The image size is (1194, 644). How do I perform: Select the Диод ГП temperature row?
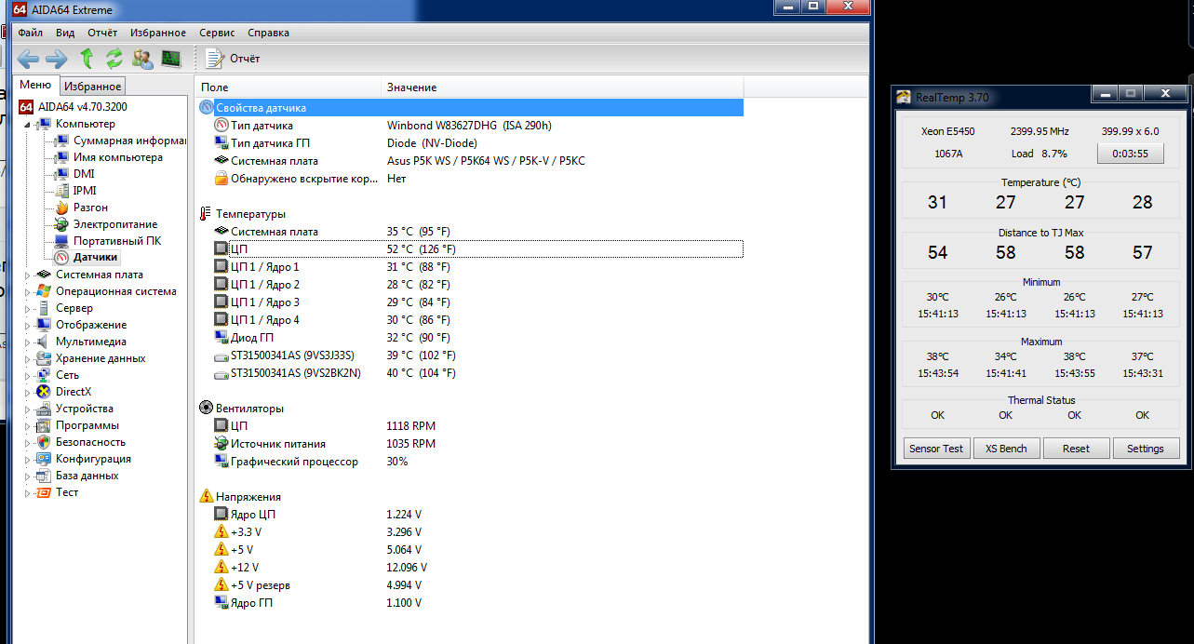[x=471, y=338]
